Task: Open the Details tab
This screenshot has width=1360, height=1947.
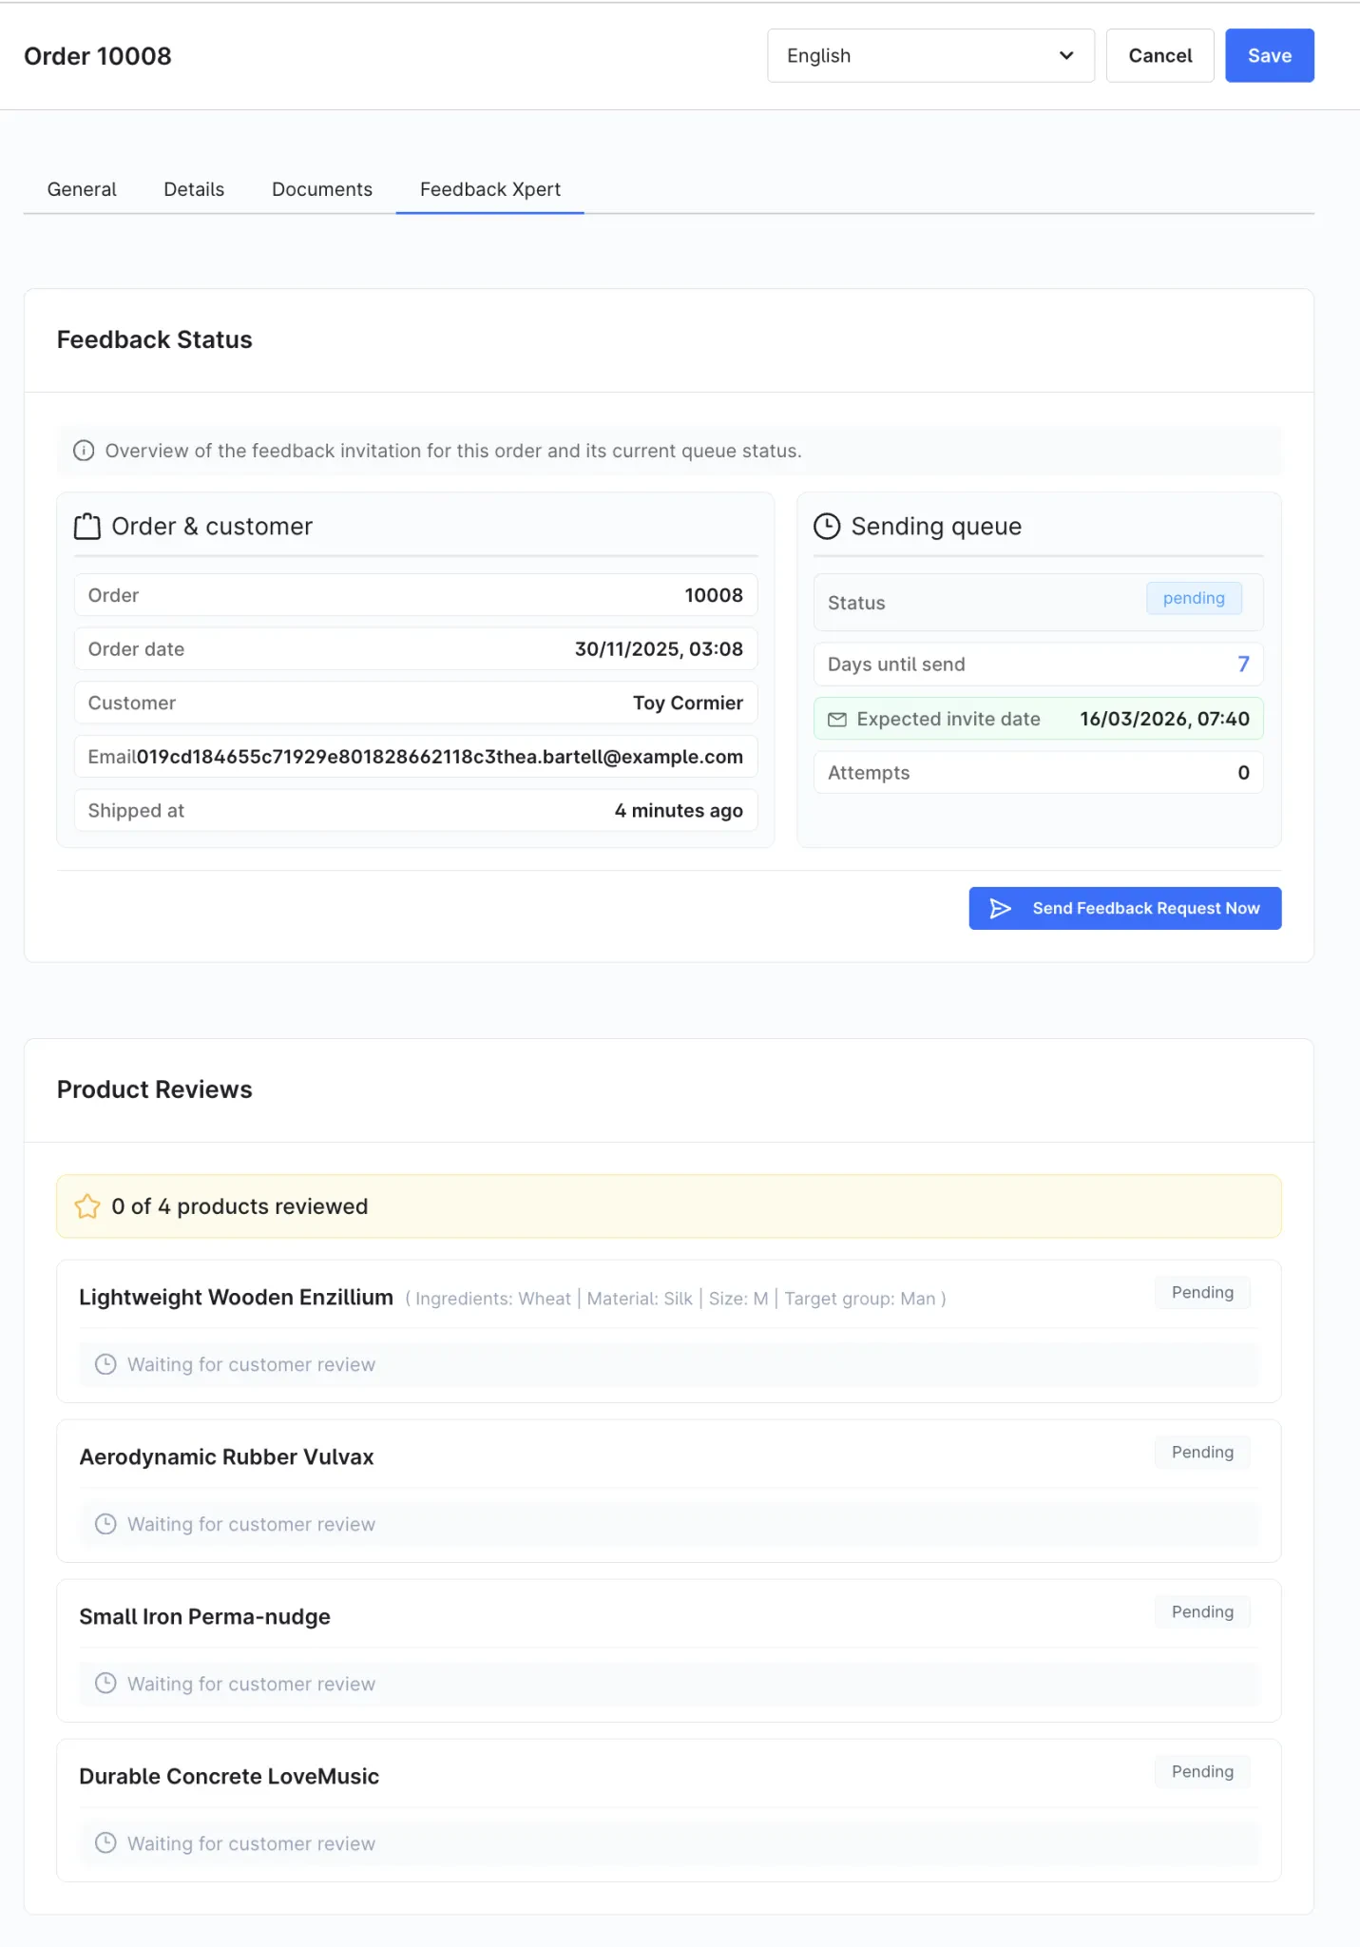Action: (194, 189)
